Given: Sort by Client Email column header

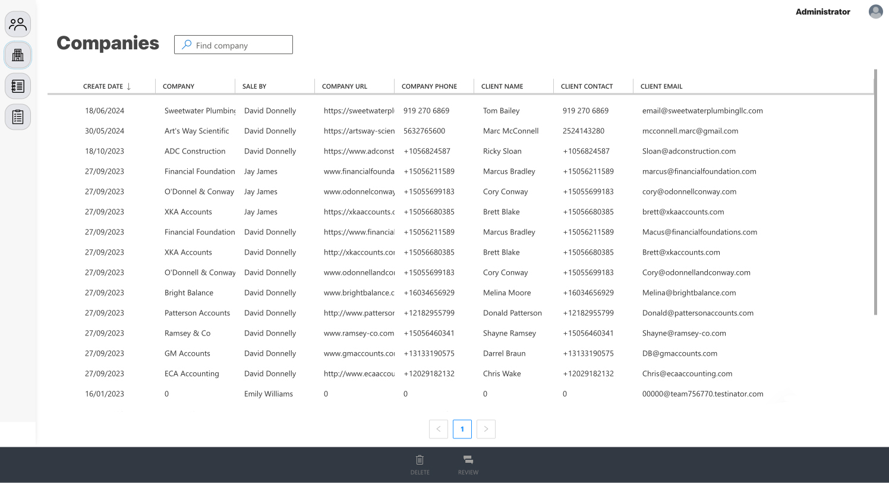Looking at the screenshot, I should [x=661, y=86].
